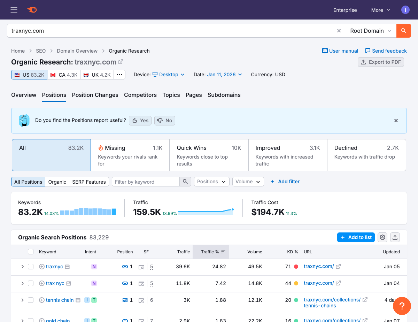418x322 pixels.
Task: Expand the gold chain keyword row
Action: pos(22,320)
